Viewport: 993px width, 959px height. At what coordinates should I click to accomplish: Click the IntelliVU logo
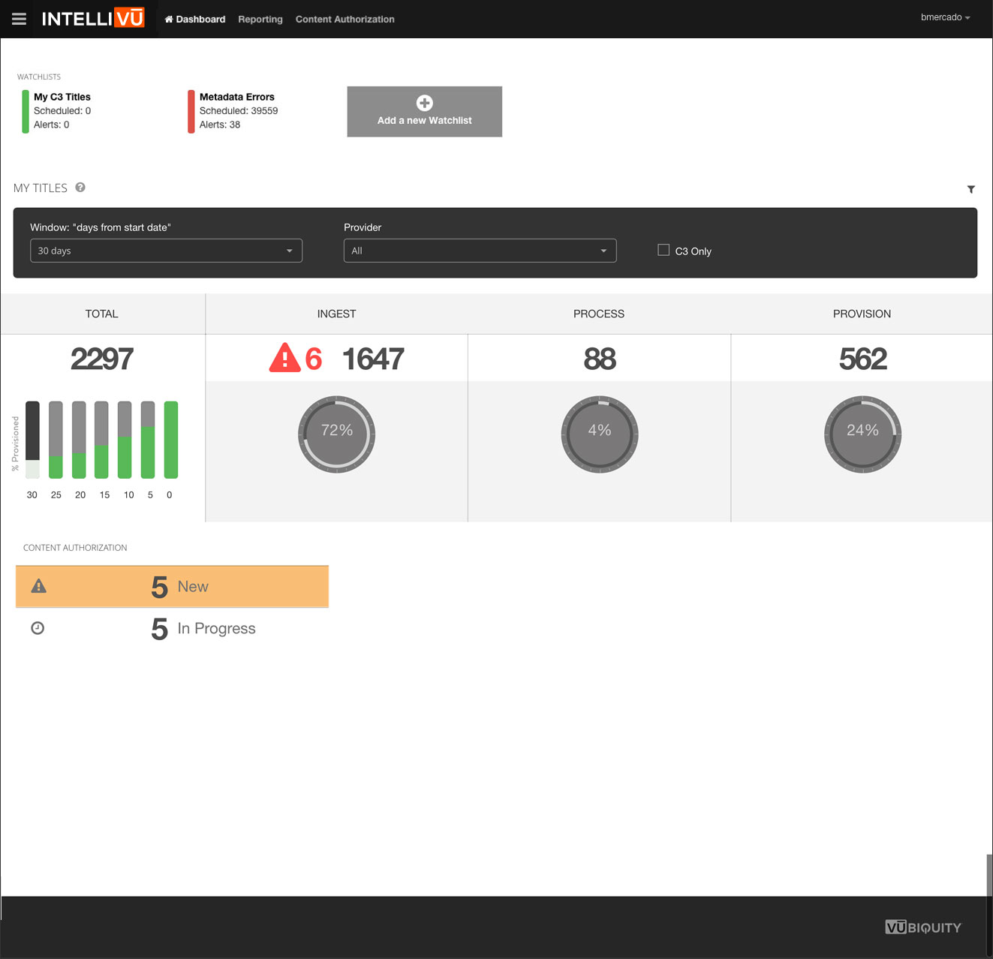(x=93, y=19)
